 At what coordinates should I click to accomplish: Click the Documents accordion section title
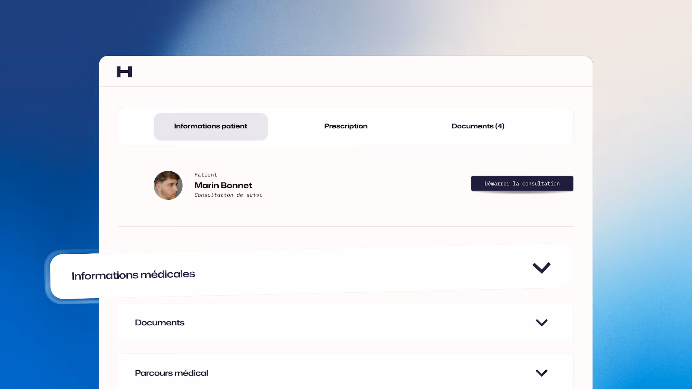(160, 323)
